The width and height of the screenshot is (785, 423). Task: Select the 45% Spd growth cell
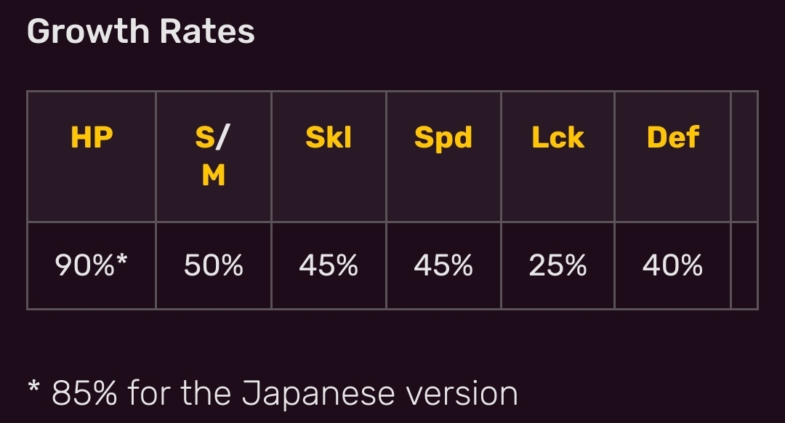(443, 266)
